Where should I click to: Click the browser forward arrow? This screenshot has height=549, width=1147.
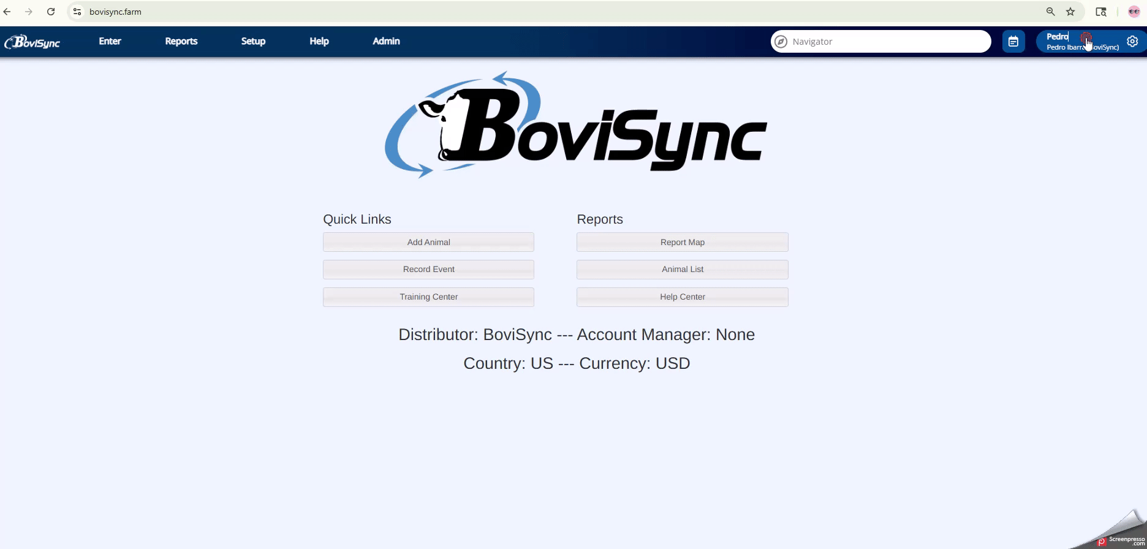tap(29, 12)
